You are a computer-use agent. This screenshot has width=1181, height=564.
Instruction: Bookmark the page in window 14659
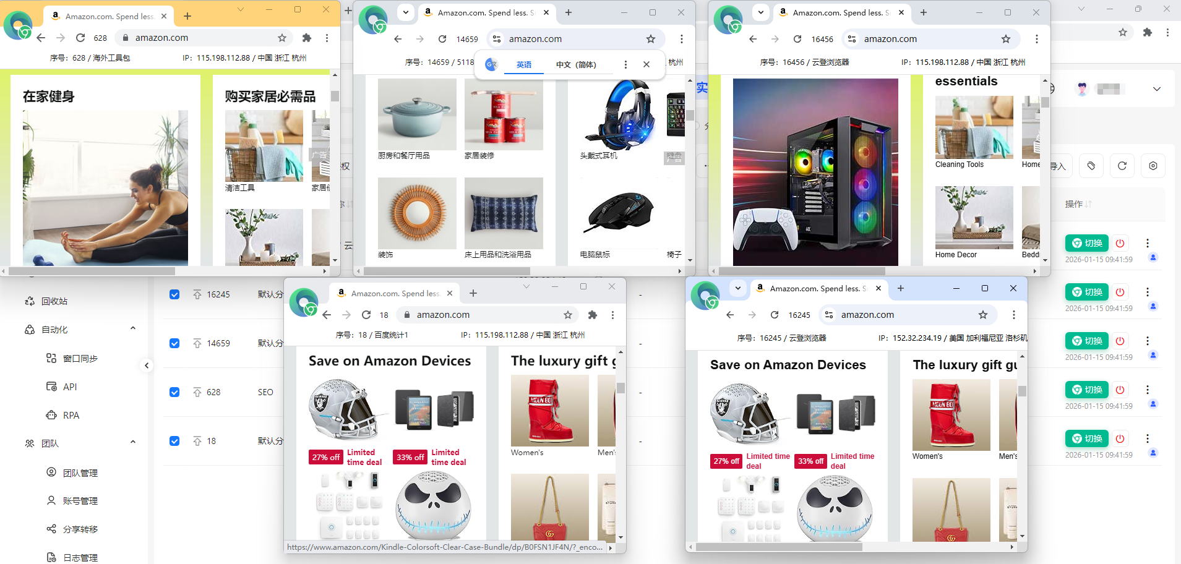tap(651, 39)
